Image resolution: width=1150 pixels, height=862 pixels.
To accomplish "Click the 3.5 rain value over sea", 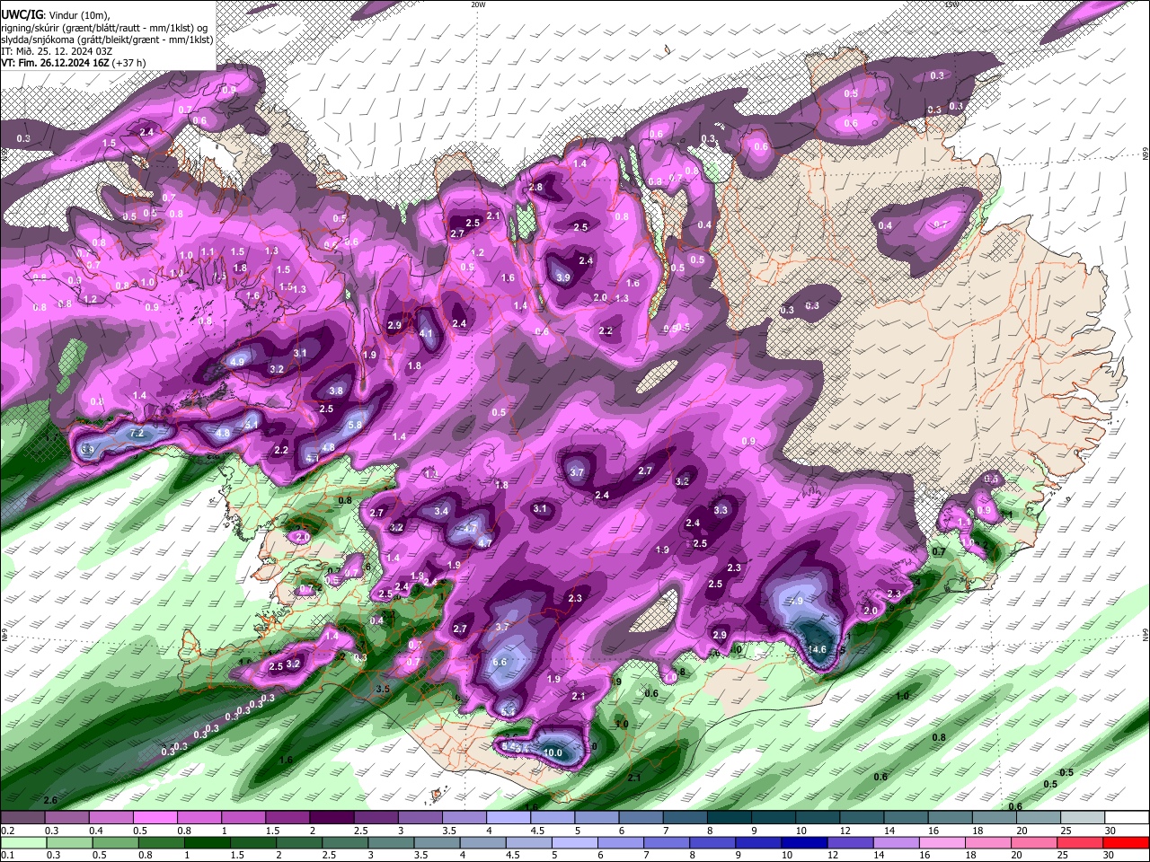I will [x=382, y=689].
